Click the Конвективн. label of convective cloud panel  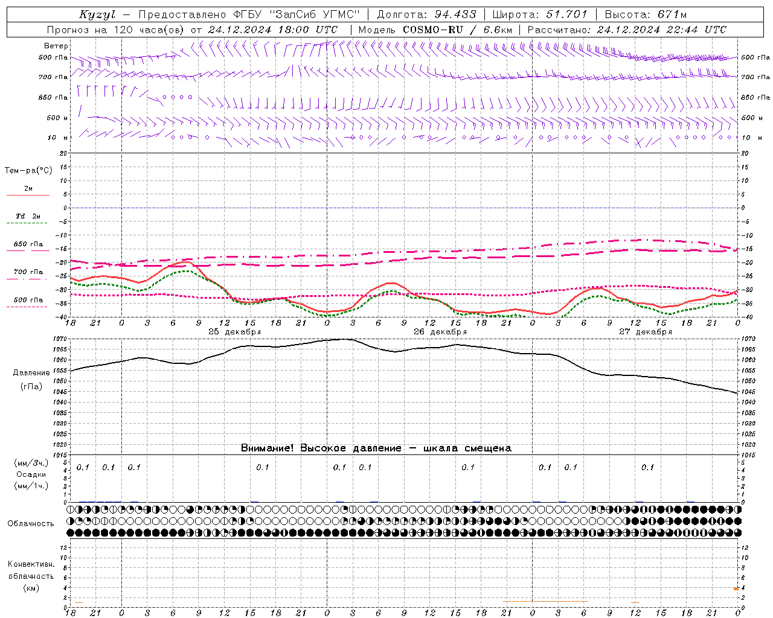[x=31, y=564]
